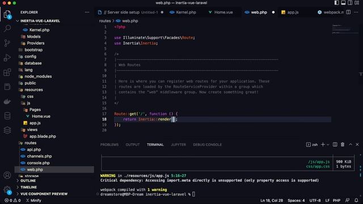The width and height of the screenshot is (363, 204).
Task: Open the Explorer view in activity bar
Action: click(7, 14)
